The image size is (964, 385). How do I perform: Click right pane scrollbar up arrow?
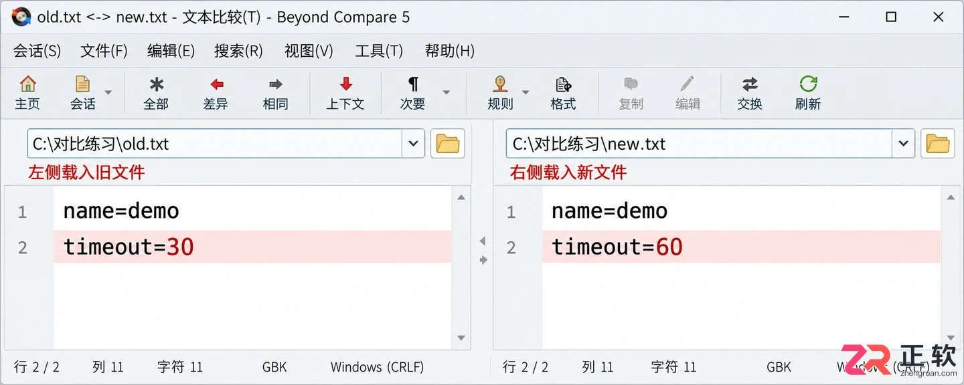[x=951, y=197]
